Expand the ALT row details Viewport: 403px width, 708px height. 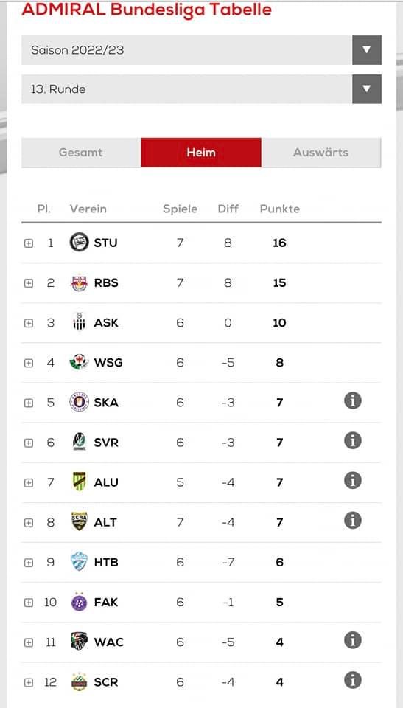[x=29, y=523]
